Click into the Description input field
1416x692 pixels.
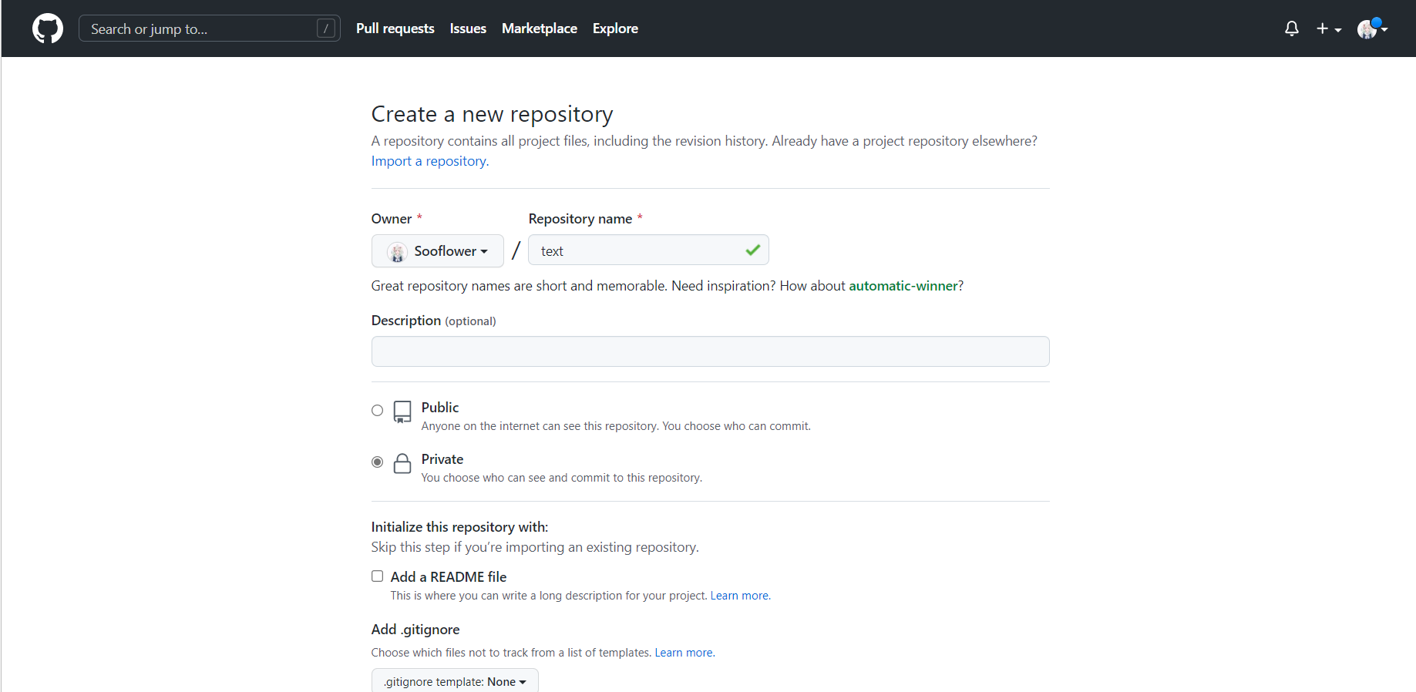point(710,351)
